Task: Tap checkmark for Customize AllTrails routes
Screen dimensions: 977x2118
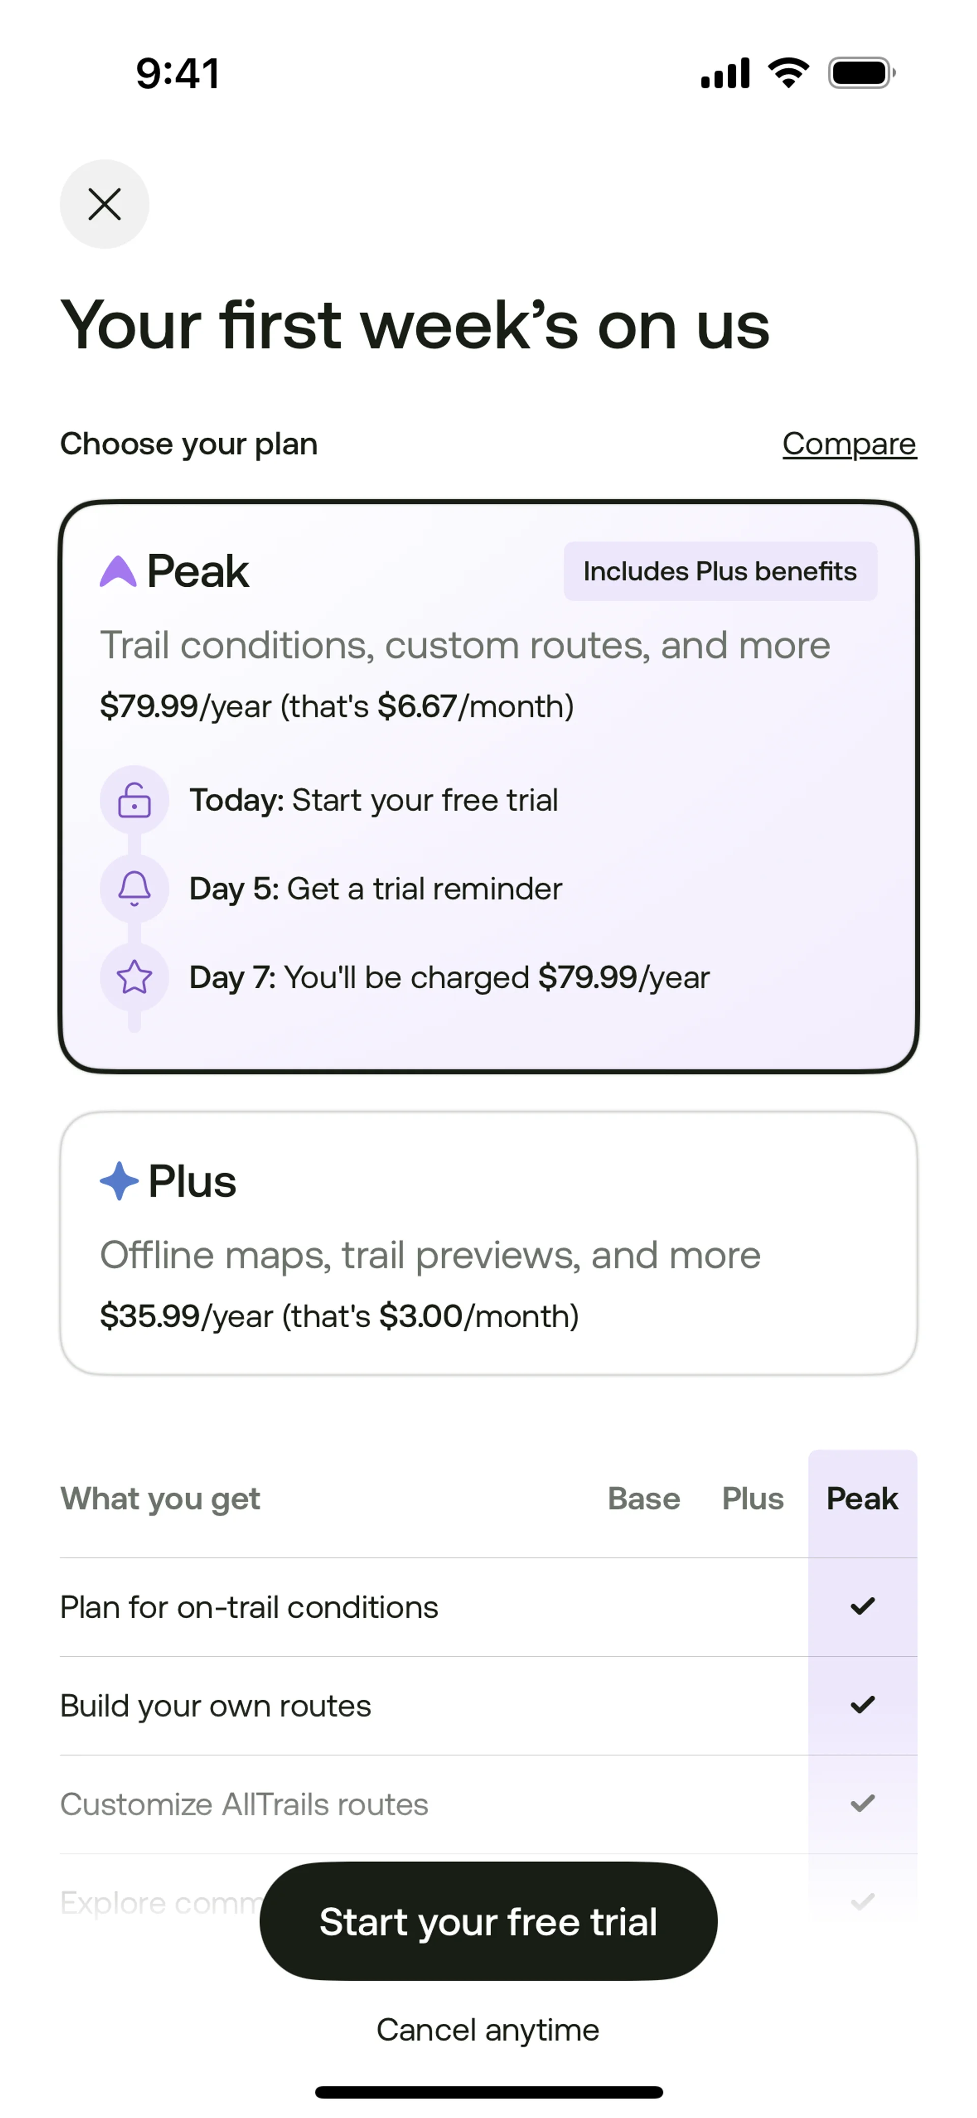Action: 863,1803
